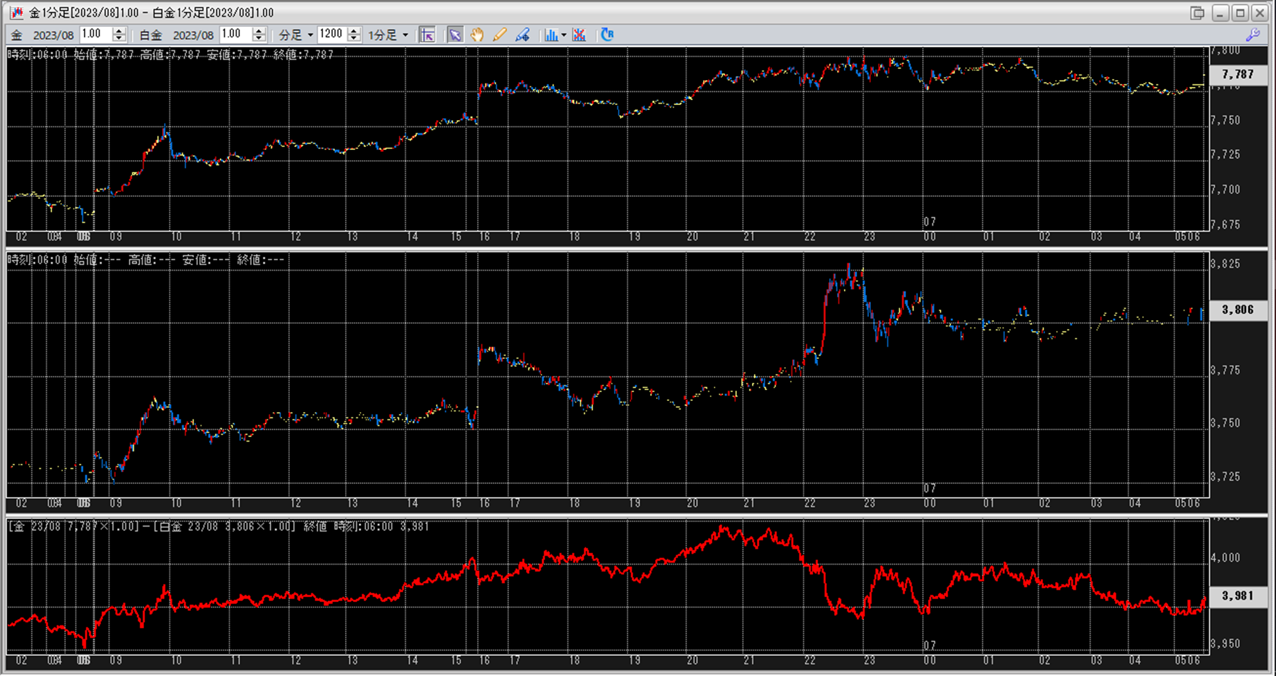
Task: Click the delete indicators crossed chart icon
Action: 579,35
